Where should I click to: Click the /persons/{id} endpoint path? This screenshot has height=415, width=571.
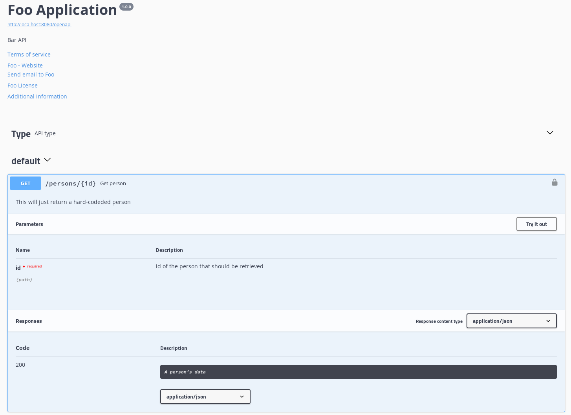(71, 184)
